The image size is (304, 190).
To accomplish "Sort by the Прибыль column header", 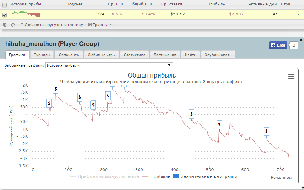I will tap(216, 4).
